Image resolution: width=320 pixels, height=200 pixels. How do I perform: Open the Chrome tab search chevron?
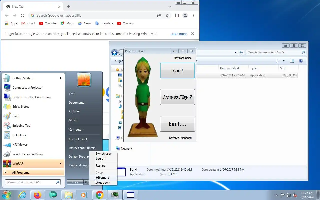point(170,7)
